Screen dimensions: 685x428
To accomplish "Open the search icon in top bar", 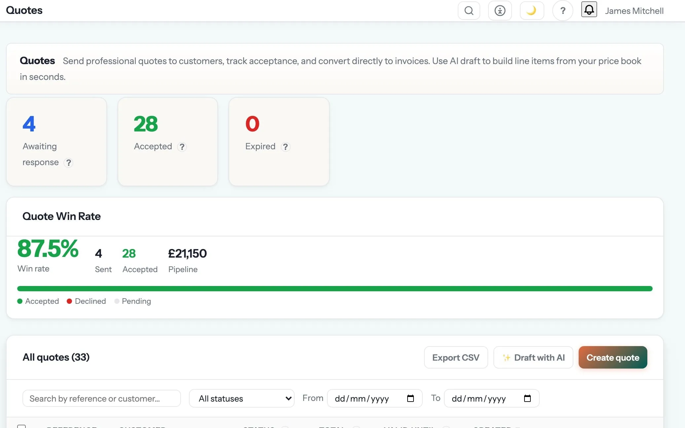I will pos(469,11).
